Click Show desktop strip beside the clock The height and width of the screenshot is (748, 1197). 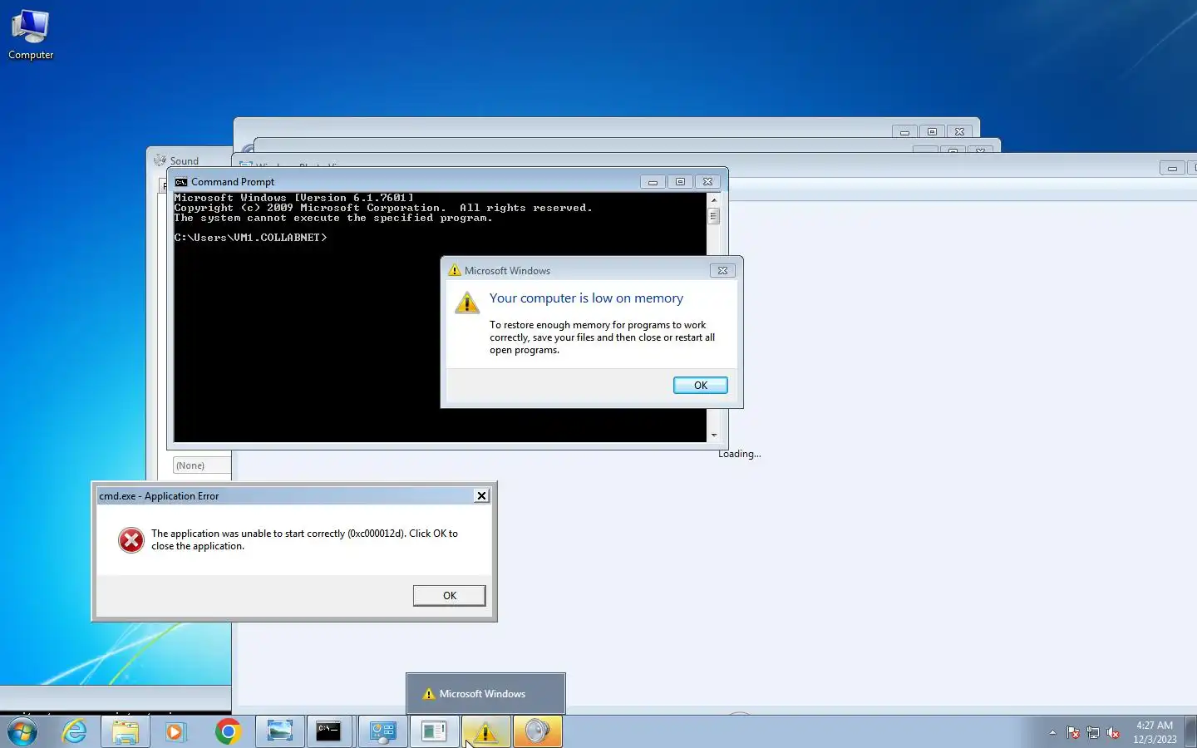pos(1190,732)
